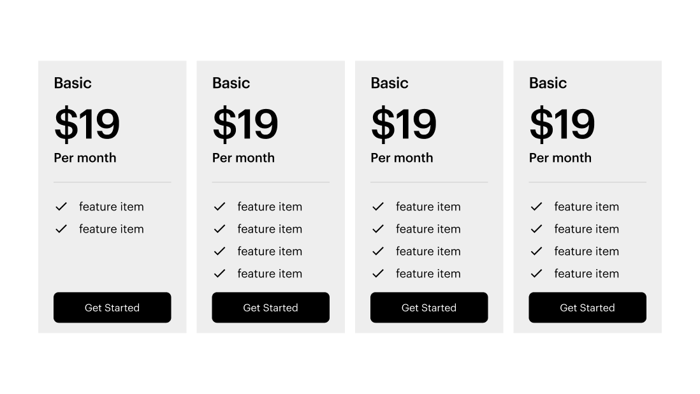The height and width of the screenshot is (394, 700).
Task: Click Get Started in the first pricing card
Action: [112, 307]
